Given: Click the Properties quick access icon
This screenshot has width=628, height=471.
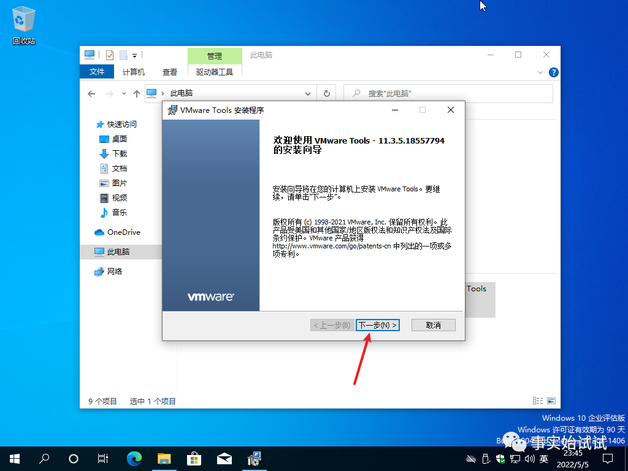Looking at the screenshot, I should (x=110, y=55).
